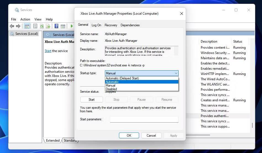262x153 pixels.
Task: Select the Automatic startup type option
Action: click(142, 82)
